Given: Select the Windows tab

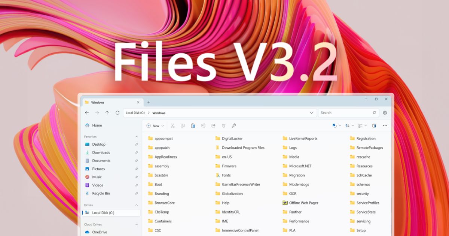Looking at the screenshot, I should pyautogui.click(x=112, y=102).
